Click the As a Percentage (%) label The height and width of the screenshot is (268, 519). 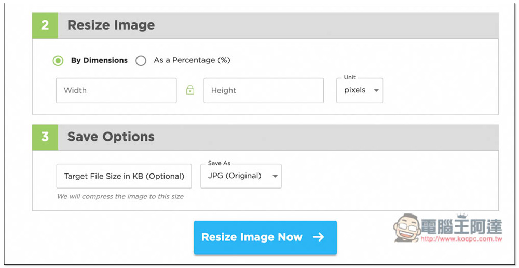[192, 60]
